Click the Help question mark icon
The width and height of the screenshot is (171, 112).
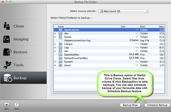[16, 105]
